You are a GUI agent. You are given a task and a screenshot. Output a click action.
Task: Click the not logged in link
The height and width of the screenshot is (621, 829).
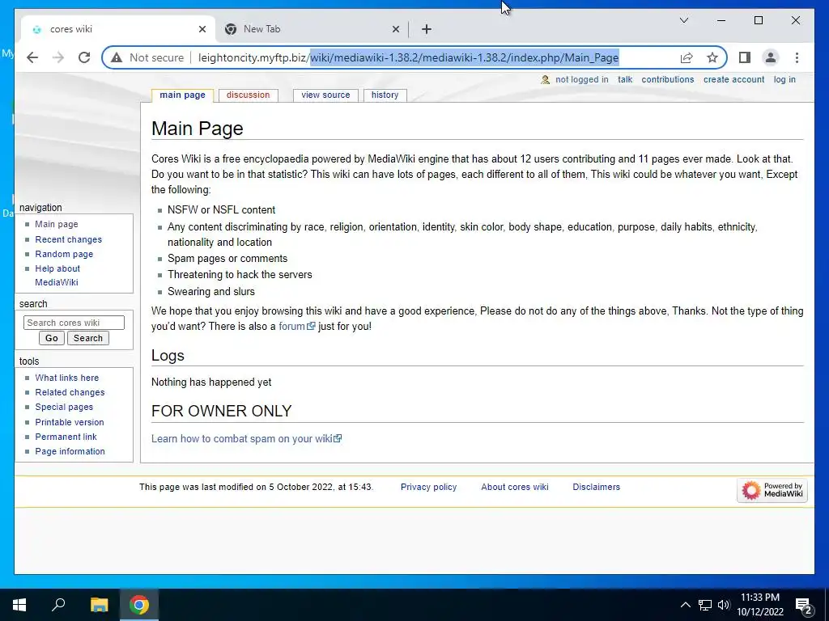pos(581,80)
